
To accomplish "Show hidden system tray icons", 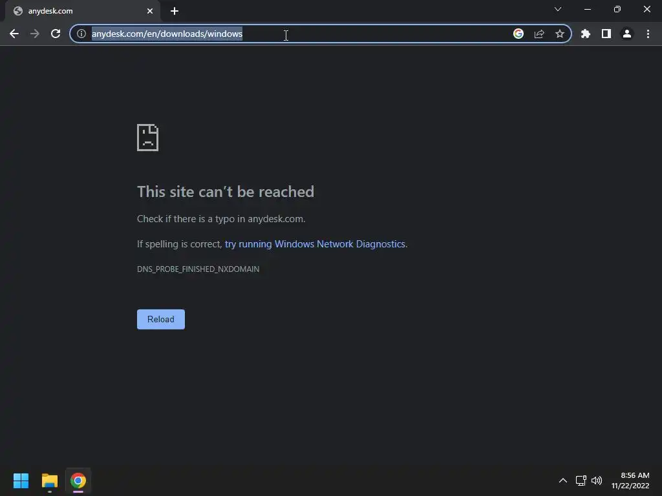I will point(563,480).
